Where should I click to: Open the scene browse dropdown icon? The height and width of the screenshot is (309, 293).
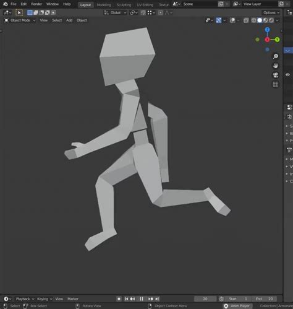click(176, 4)
